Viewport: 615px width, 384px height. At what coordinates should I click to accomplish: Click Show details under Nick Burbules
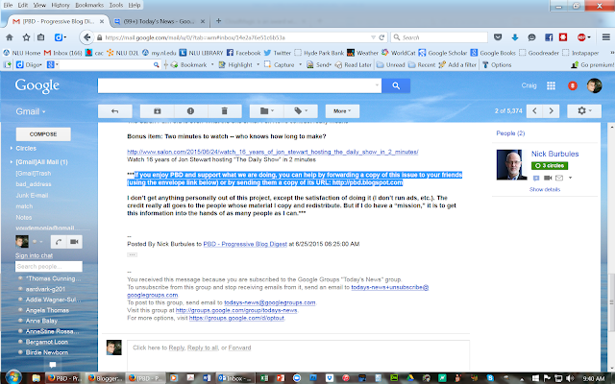coord(545,190)
